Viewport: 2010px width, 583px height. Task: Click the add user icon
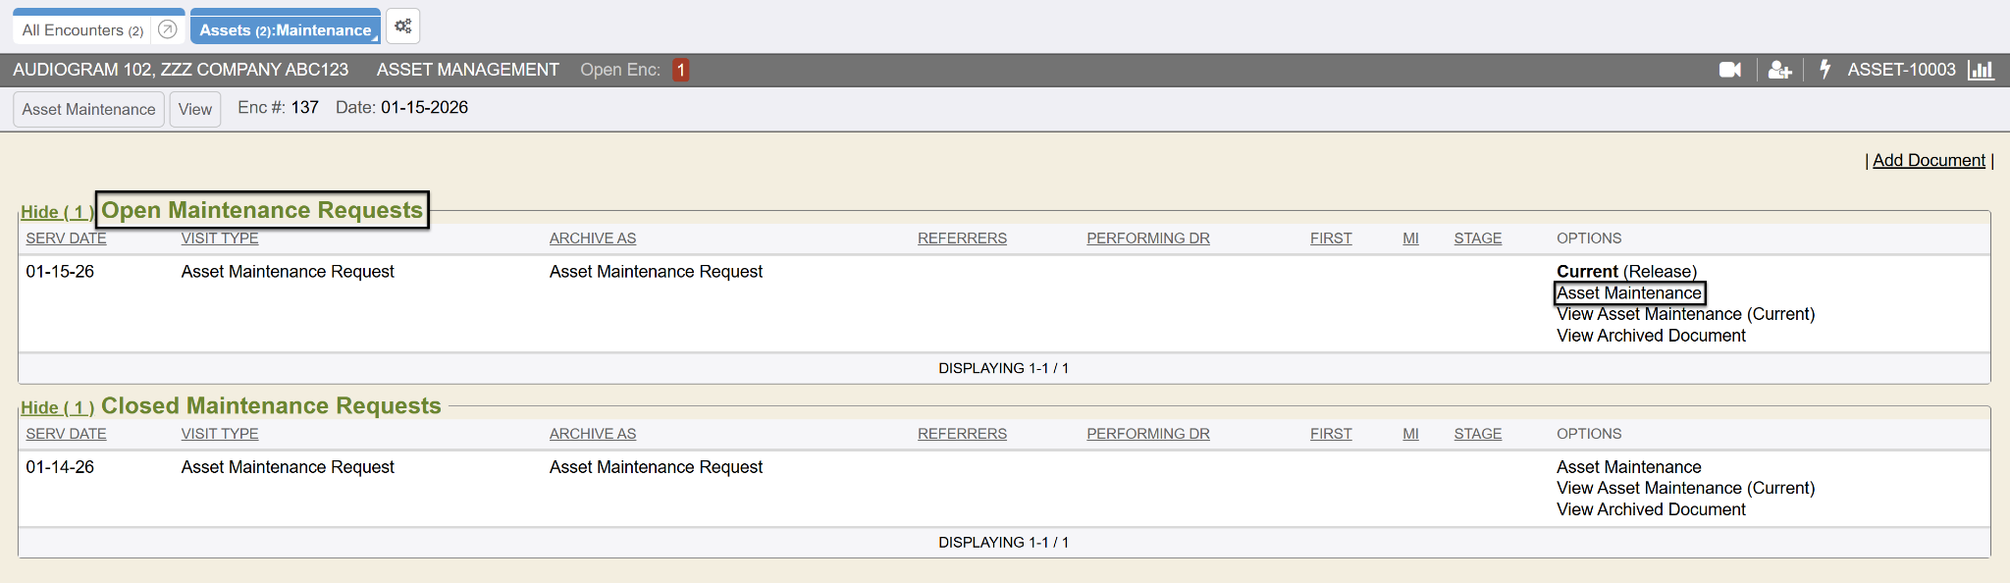(1779, 70)
